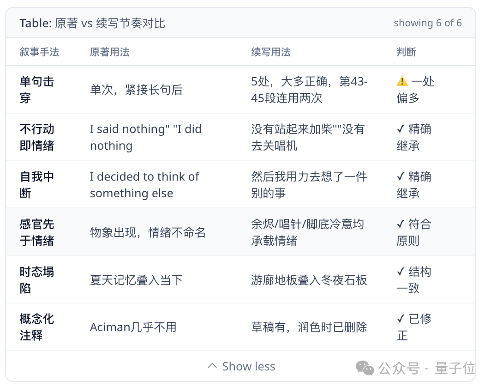Viewport: 491px width, 388px height.
Task: Click the checkmark beside 符合原则
Action: pos(401,224)
